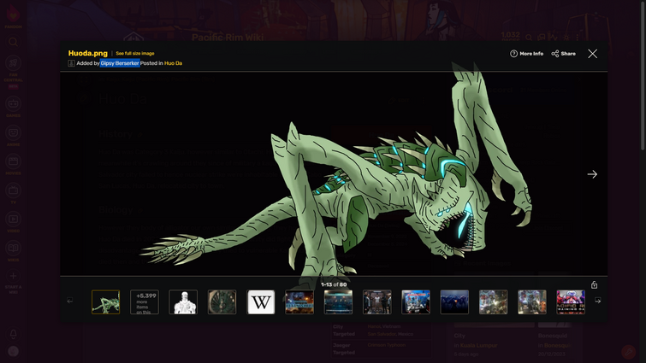Select the white figure sketch thumbnail
Image resolution: width=646 pixels, height=363 pixels.
coord(183,302)
